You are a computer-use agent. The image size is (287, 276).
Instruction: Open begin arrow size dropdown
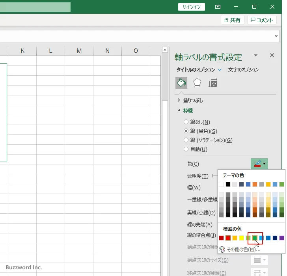(x=259, y=260)
